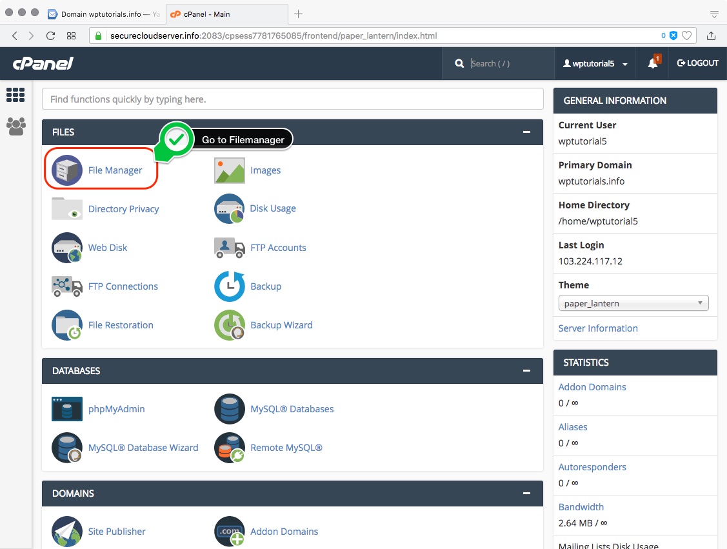
Task: Click the Backup Wizard icon
Action: (x=229, y=325)
